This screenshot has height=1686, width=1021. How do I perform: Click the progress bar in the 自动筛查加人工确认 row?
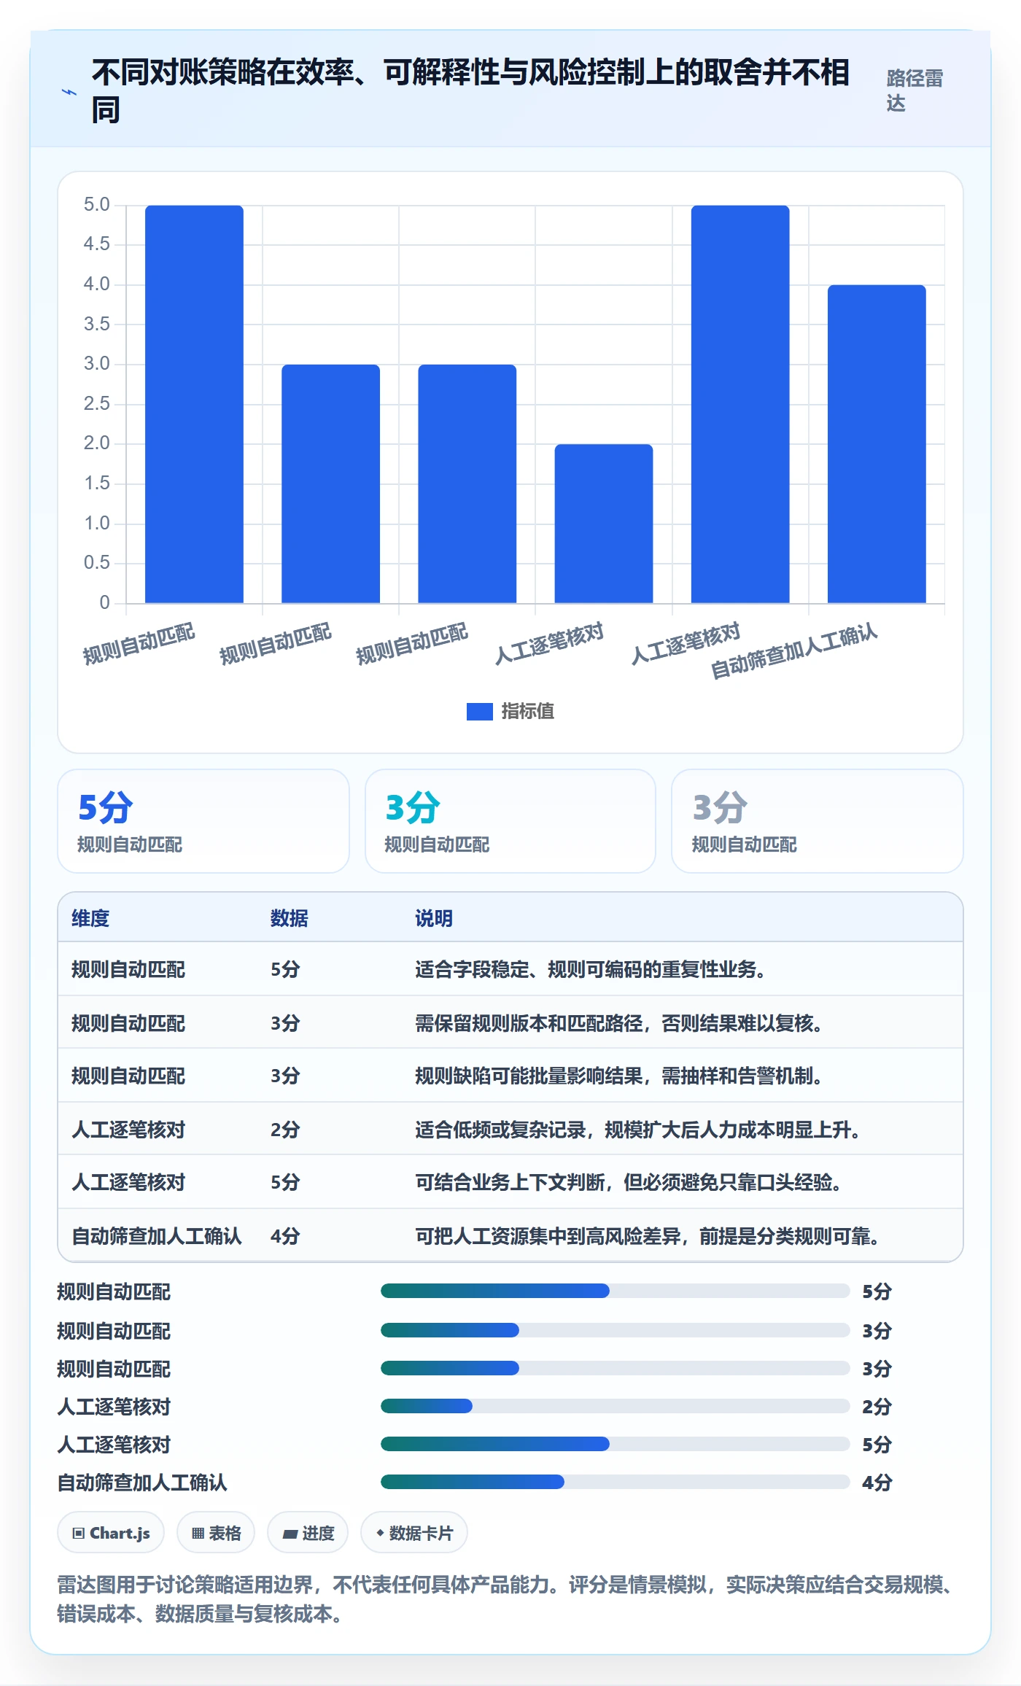pyautogui.click(x=616, y=1482)
